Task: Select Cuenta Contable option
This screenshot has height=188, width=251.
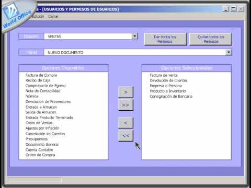Action: (39, 150)
